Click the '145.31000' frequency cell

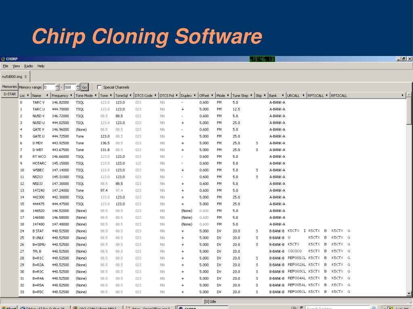[60, 177]
